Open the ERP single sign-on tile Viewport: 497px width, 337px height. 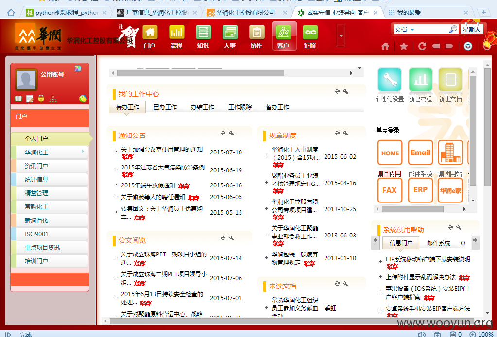(x=420, y=190)
